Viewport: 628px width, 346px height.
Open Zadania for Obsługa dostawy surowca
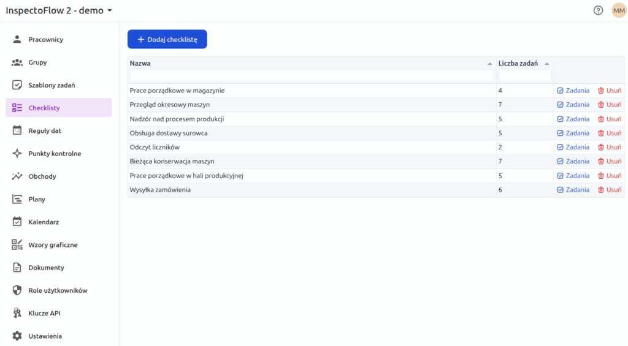[573, 133]
